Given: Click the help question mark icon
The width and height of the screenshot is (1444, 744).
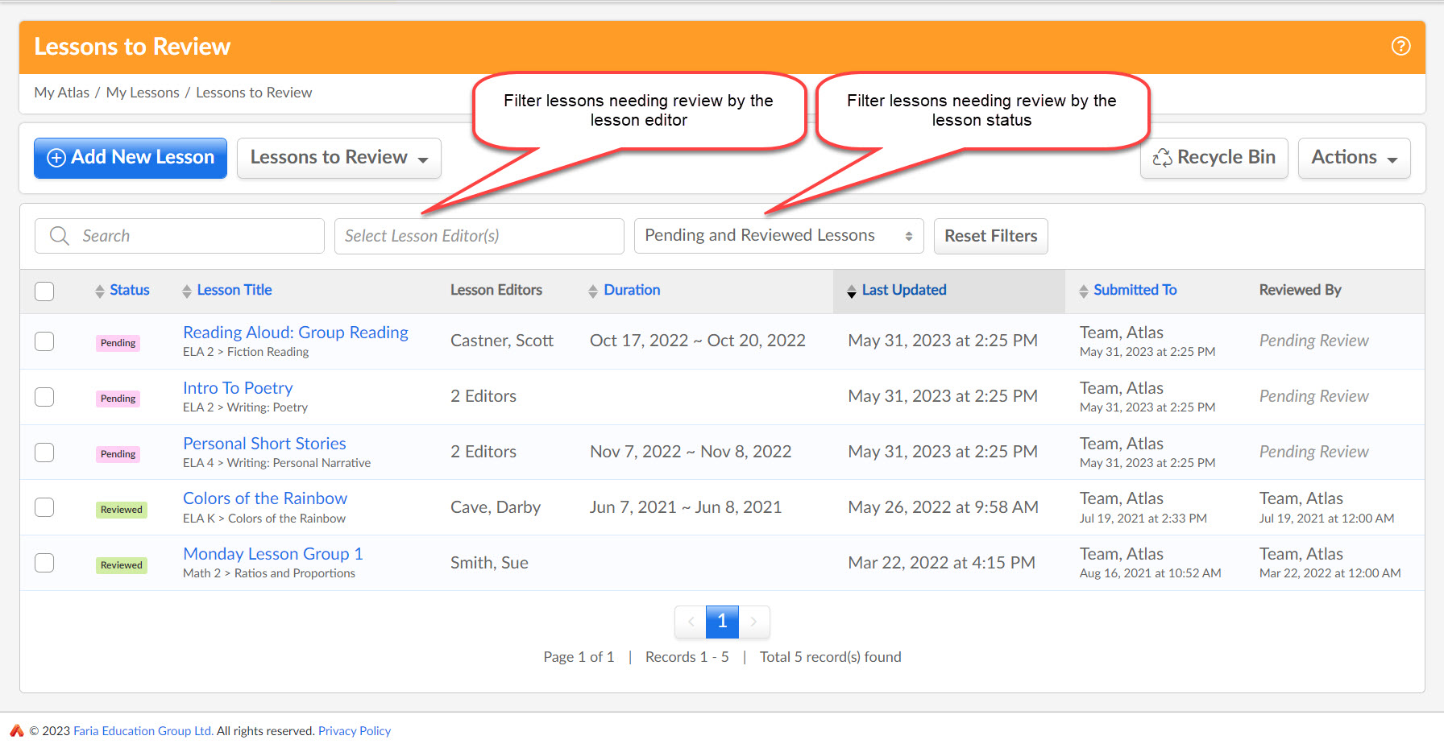Looking at the screenshot, I should point(1400,47).
